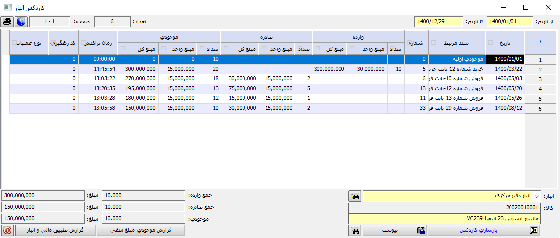Click the red power icon at bottom left
Image resolution: width=560 pixels, height=238 pixels.
[8, 230]
